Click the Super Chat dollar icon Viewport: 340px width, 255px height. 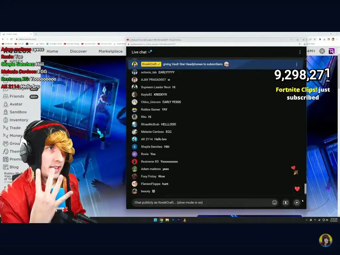pos(286,203)
